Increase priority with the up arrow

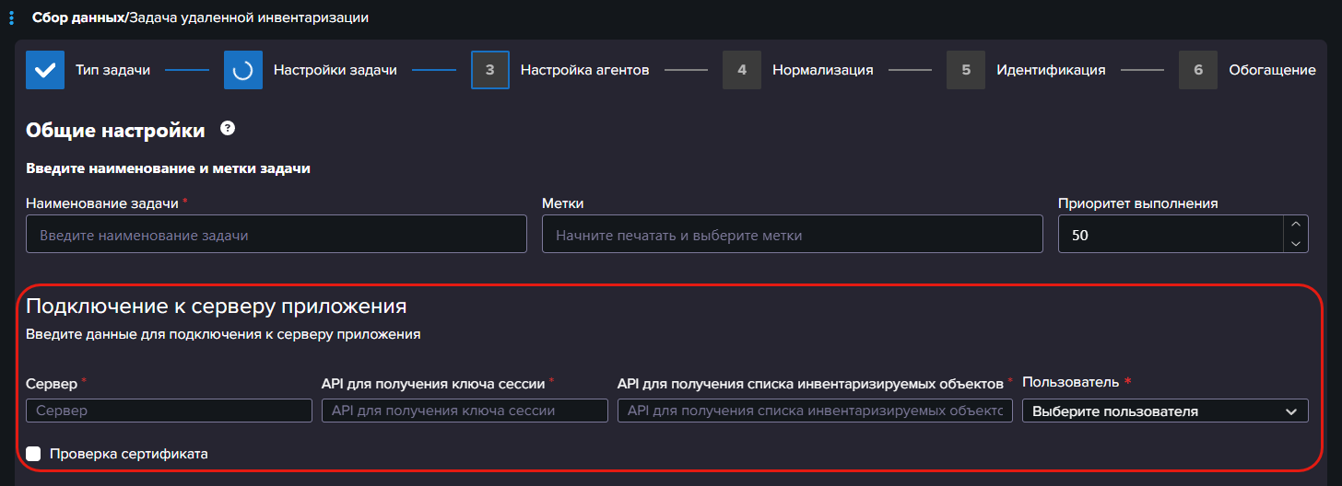coord(1295,225)
